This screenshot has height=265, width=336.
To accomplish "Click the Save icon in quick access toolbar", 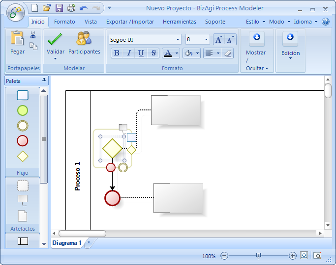I will click(59, 8).
